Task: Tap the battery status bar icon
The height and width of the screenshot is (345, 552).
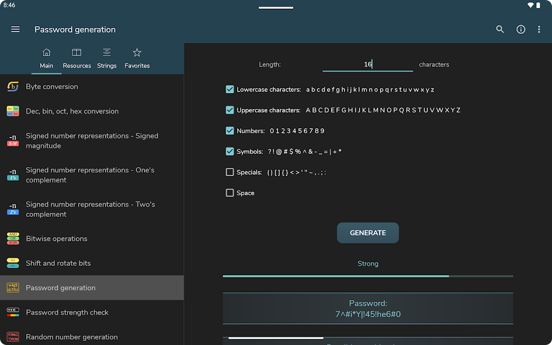Action: (538, 5)
